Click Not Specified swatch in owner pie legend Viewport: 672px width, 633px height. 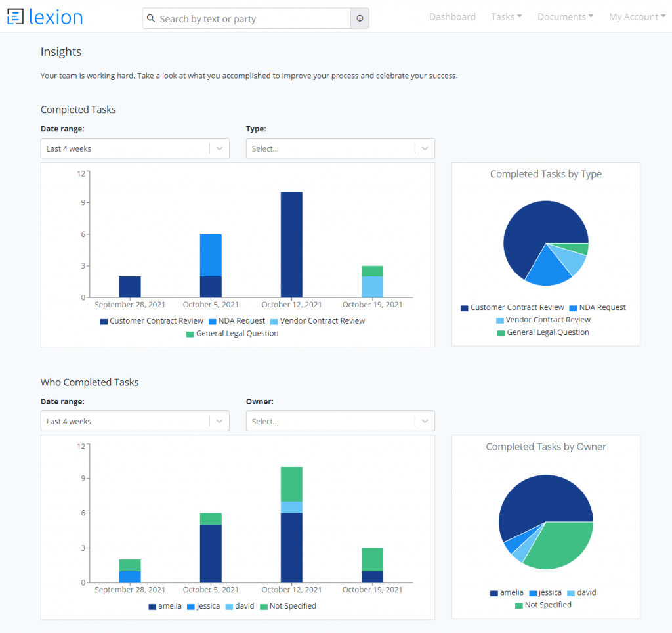click(x=519, y=605)
